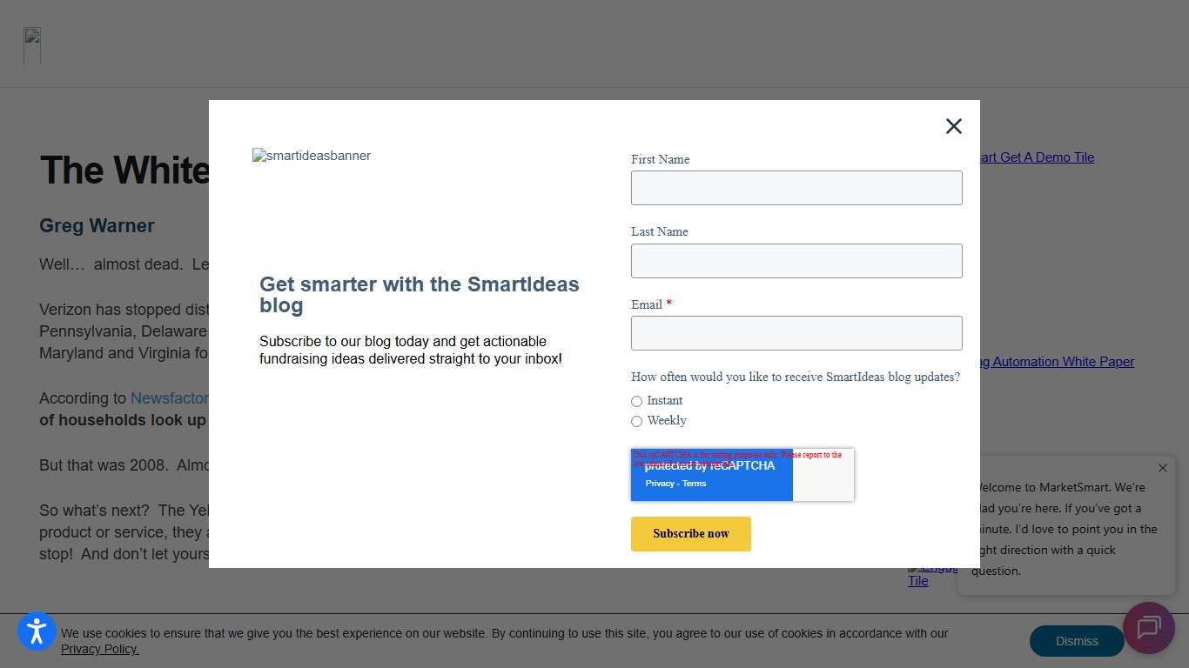
Task: Open the accessibility options icon
Action: [x=37, y=631]
